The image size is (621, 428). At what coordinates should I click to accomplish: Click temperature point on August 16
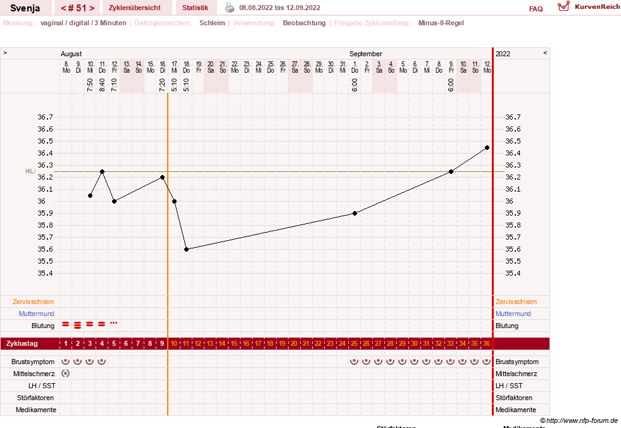click(x=163, y=177)
